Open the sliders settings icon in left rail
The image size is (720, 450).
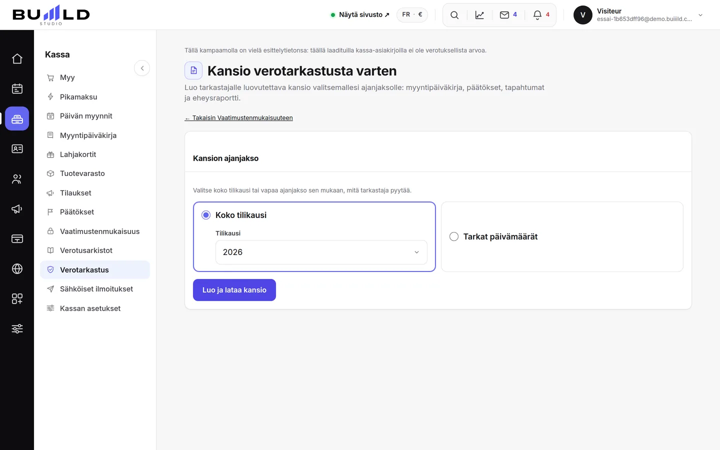(x=17, y=328)
